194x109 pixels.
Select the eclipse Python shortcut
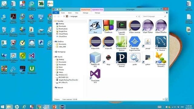[148, 26]
